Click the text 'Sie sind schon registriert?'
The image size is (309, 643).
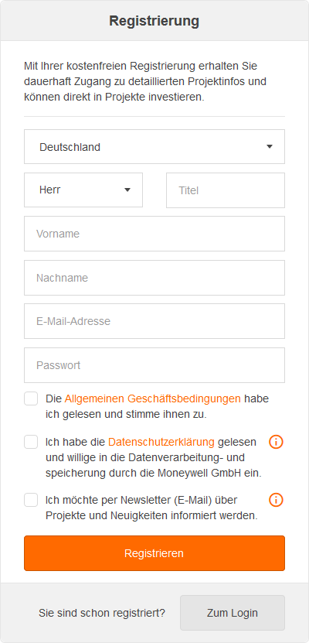[102, 613]
